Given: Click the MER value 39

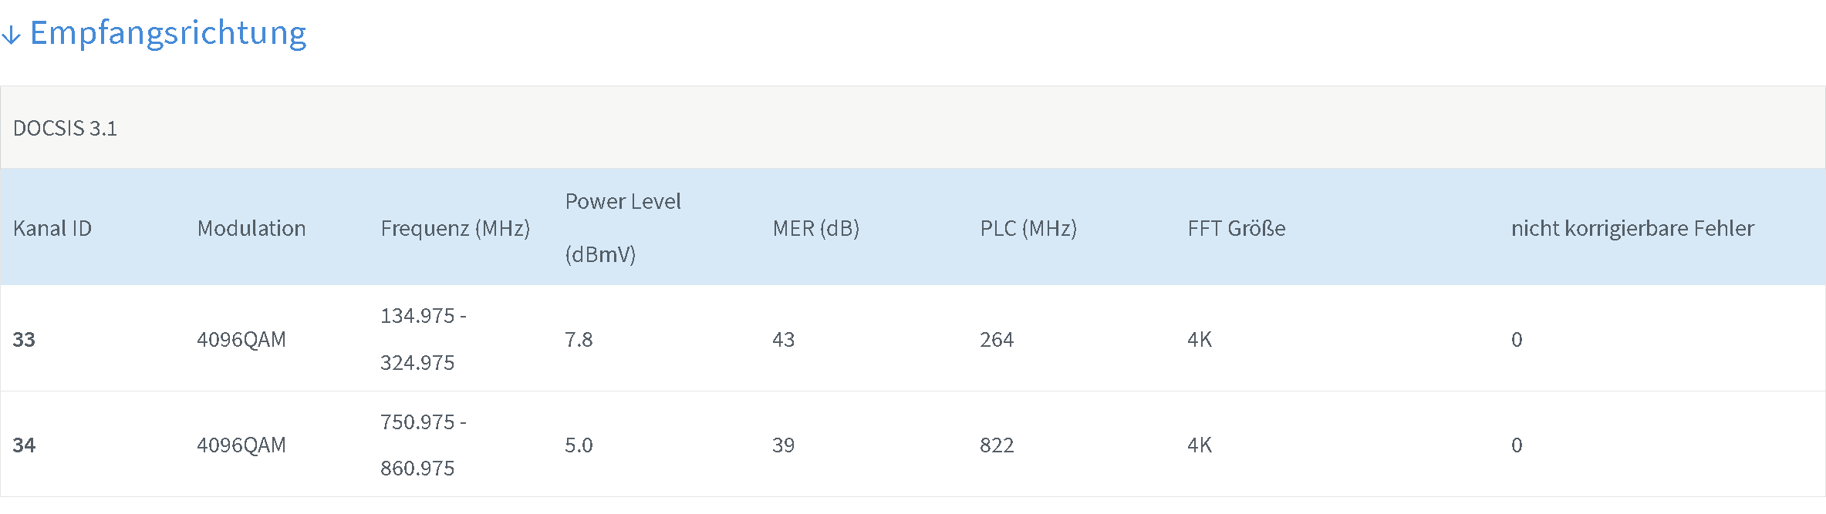Looking at the screenshot, I should [x=783, y=445].
